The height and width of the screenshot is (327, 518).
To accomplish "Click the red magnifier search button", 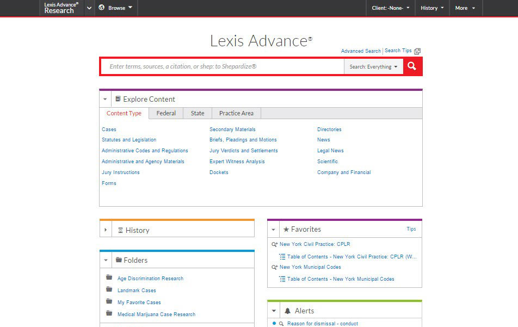I will point(412,66).
